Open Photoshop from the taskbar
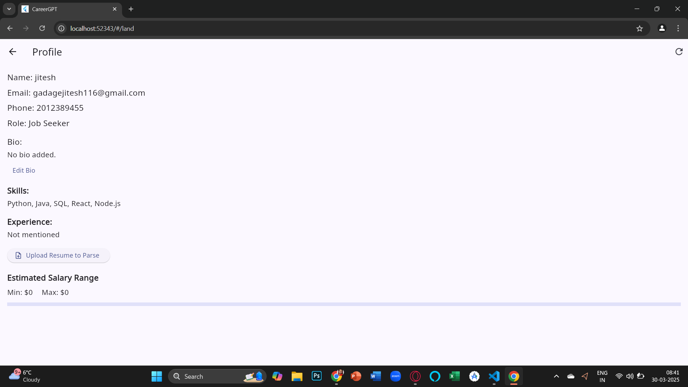The width and height of the screenshot is (688, 387). click(317, 376)
